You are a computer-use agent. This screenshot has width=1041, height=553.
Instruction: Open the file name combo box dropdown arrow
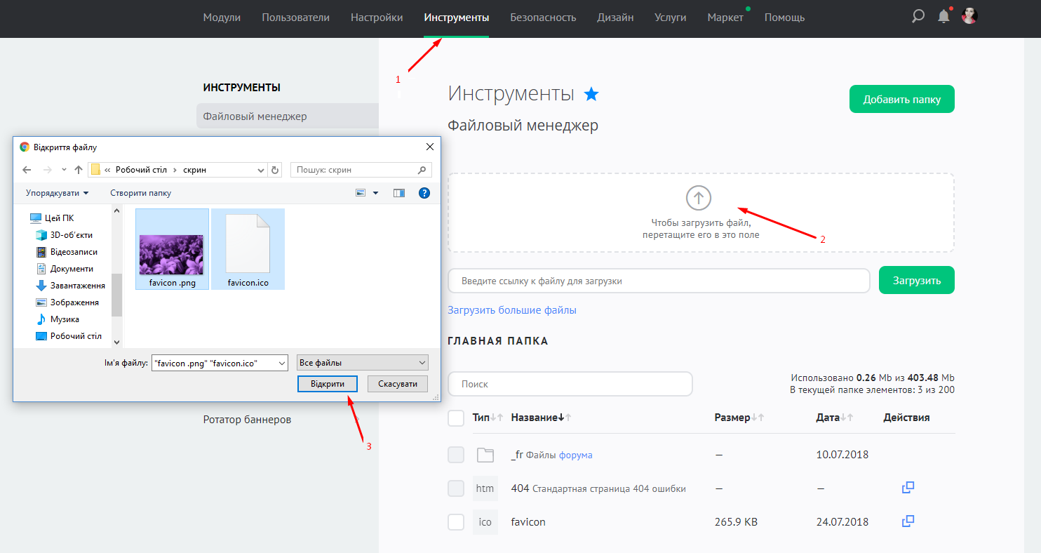point(281,363)
